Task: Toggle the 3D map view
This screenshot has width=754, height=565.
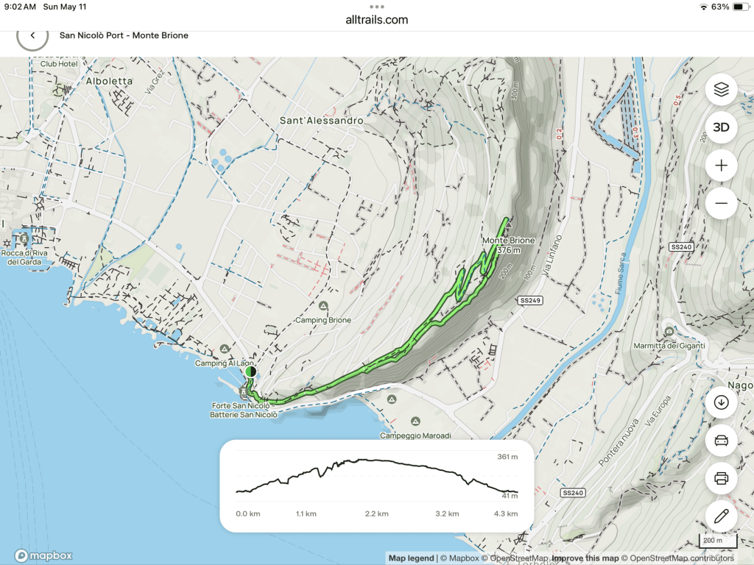Action: click(721, 127)
